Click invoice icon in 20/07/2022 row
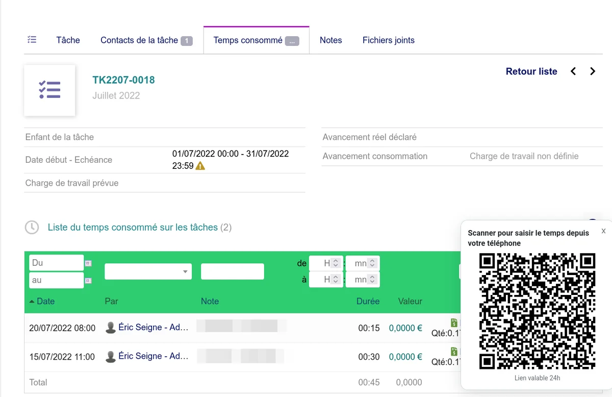The height and width of the screenshot is (397, 612). pos(454,322)
